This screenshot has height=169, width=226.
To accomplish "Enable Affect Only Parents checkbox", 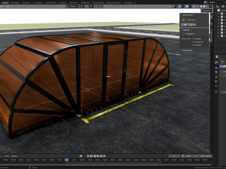I will (x=194, y=45).
